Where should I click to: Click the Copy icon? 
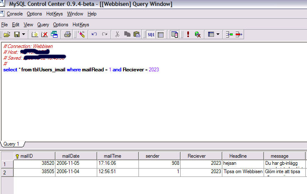point(127,35)
